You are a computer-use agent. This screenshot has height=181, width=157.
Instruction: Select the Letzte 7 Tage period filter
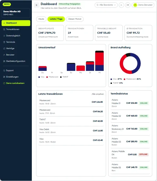[56, 19]
